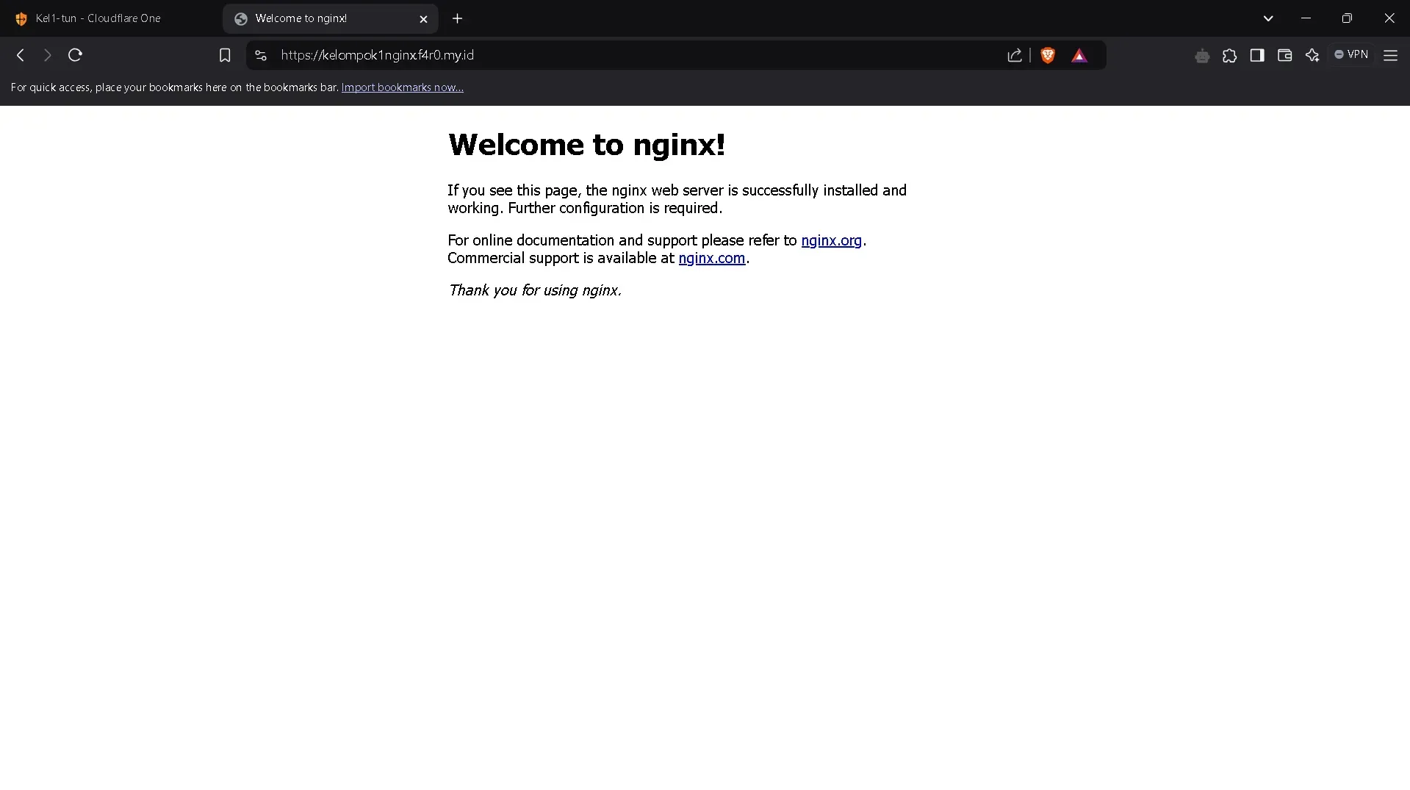Open Brave Rewards with the triangle icon
Image resolution: width=1410 pixels, height=790 pixels.
1079,55
